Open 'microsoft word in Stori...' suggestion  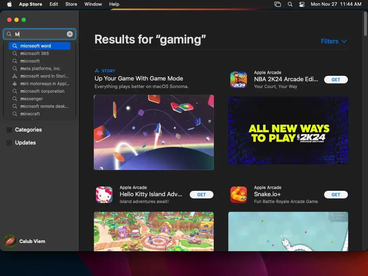point(40,76)
